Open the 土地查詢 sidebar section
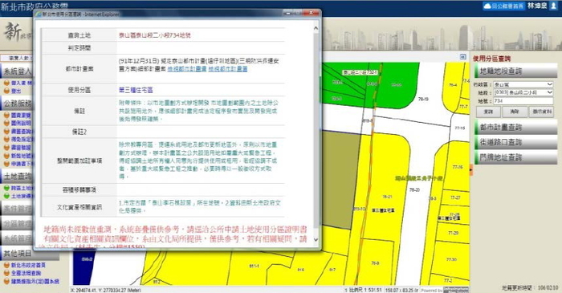 (17, 176)
